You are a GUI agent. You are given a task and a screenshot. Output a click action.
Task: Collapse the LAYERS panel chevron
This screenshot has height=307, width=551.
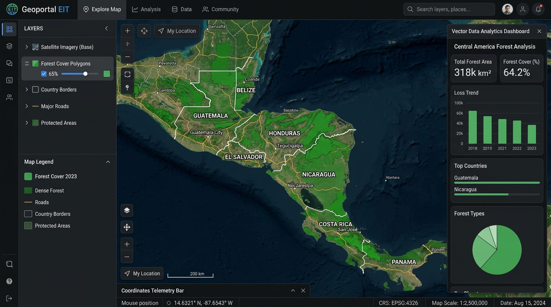(106, 28)
